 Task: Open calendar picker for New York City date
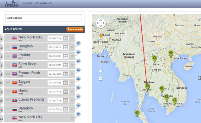point(66,38)
